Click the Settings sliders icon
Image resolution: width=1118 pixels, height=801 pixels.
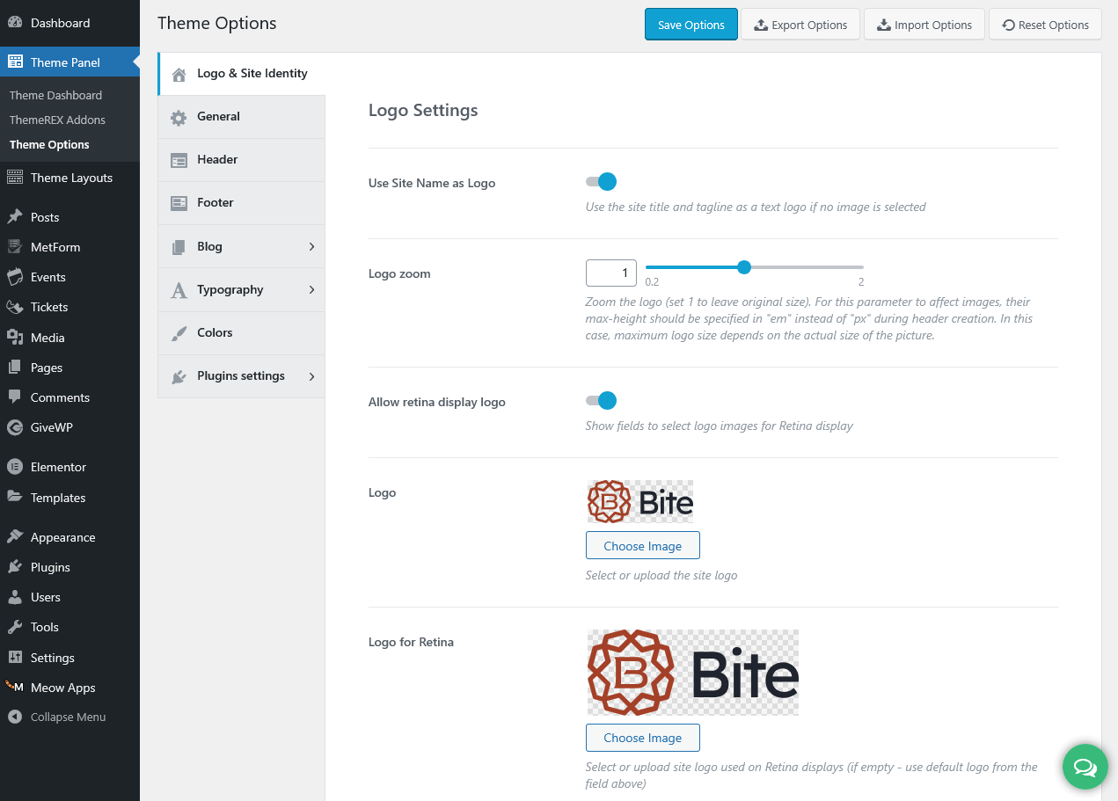click(15, 658)
